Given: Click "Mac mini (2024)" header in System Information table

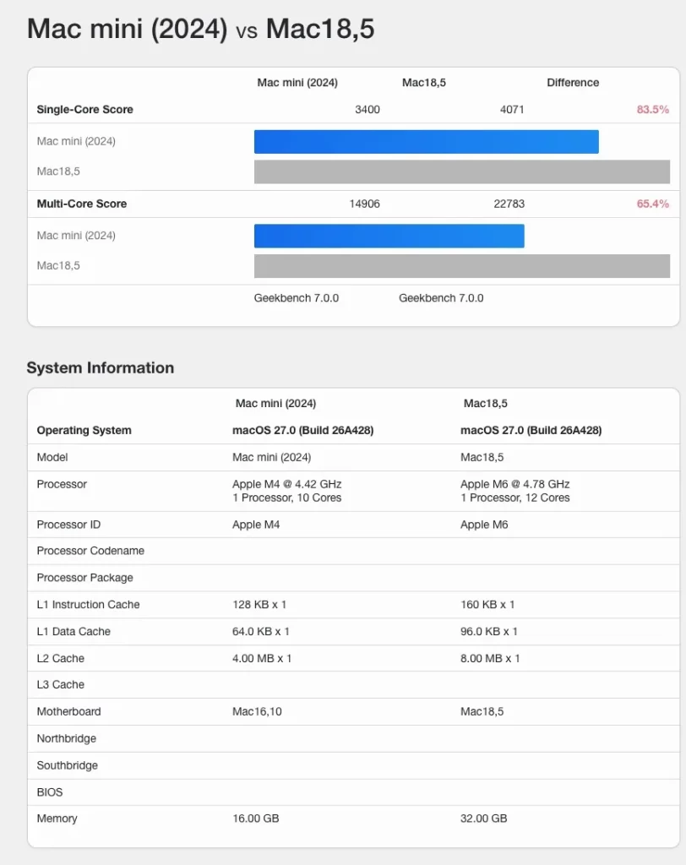Looking at the screenshot, I should pos(276,404).
